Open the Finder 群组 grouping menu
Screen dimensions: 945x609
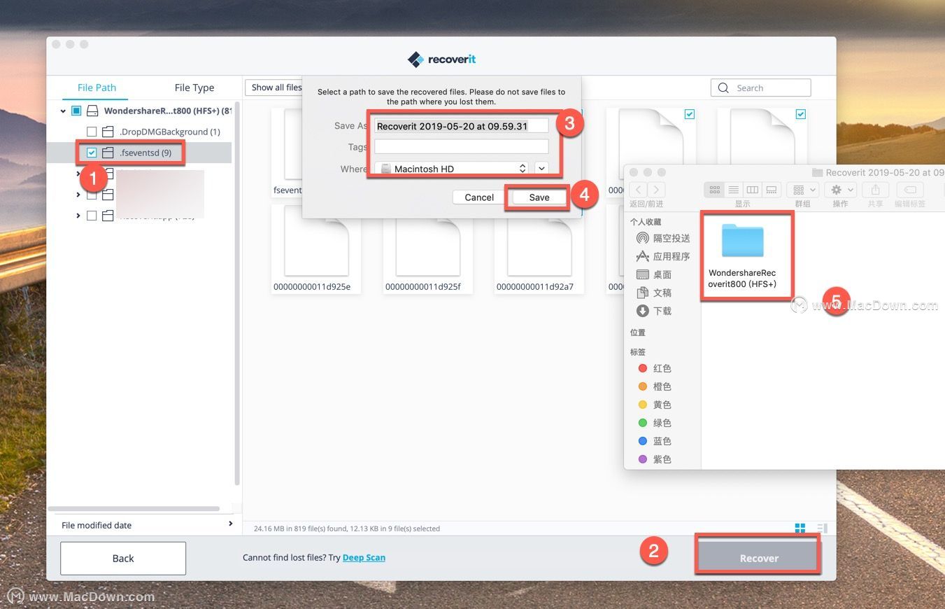point(802,190)
